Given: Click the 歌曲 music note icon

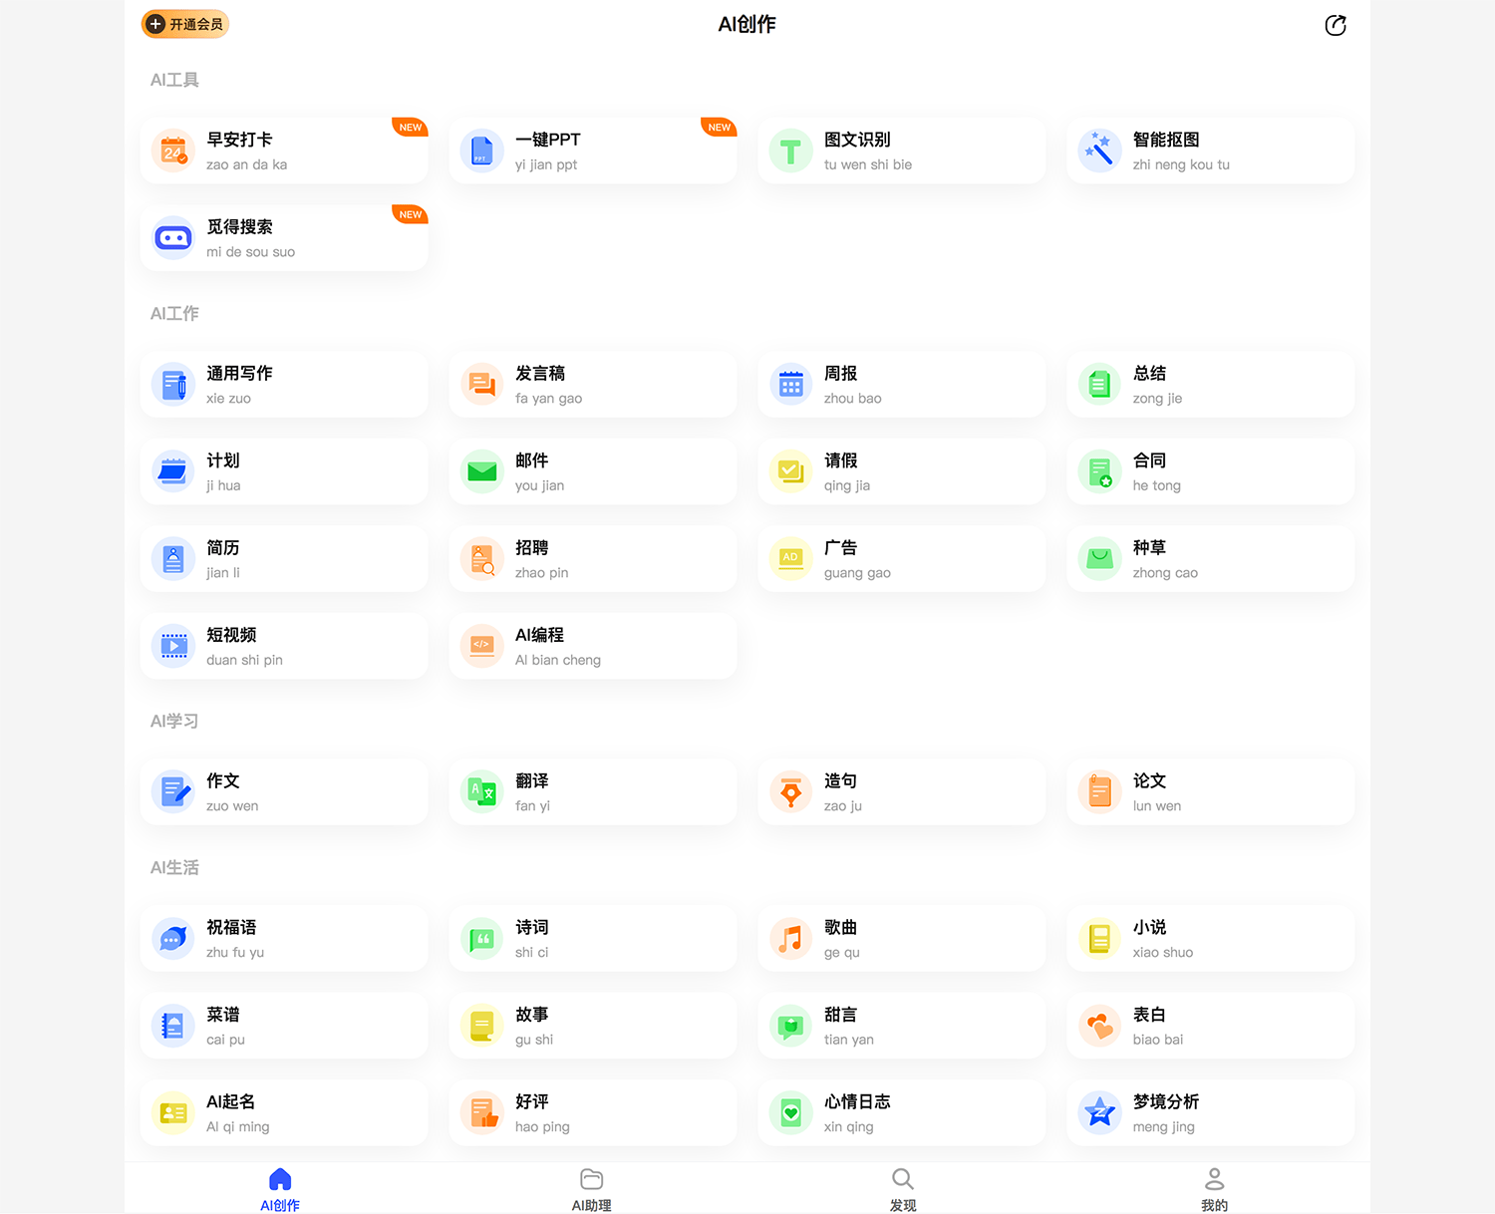Looking at the screenshot, I should [x=791, y=939].
